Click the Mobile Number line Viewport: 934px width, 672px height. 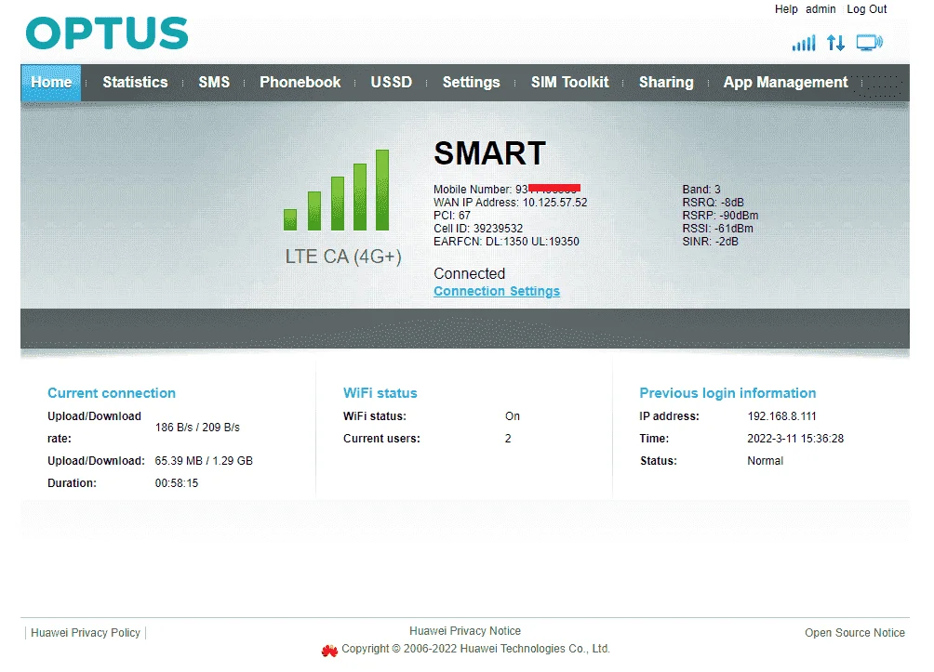click(507, 190)
